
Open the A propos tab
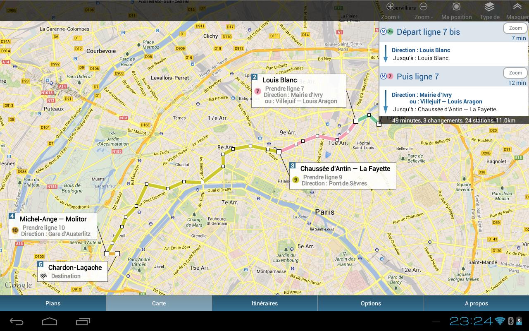pyautogui.click(x=476, y=303)
